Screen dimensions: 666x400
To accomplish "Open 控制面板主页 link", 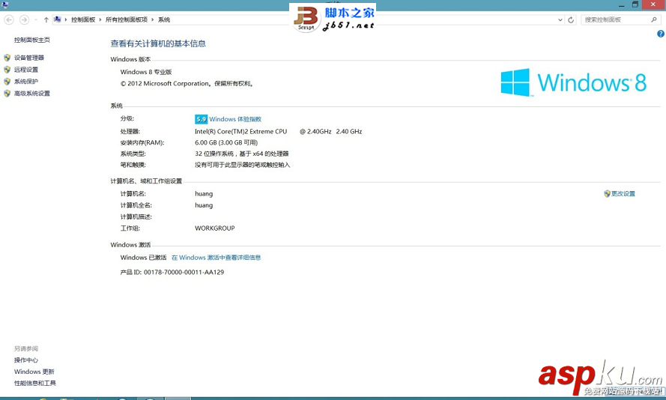I will [x=32, y=40].
